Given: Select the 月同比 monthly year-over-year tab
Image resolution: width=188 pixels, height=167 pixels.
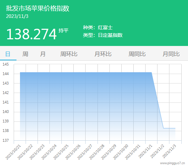Looking at the screenshot, I should (x=171, y=54).
